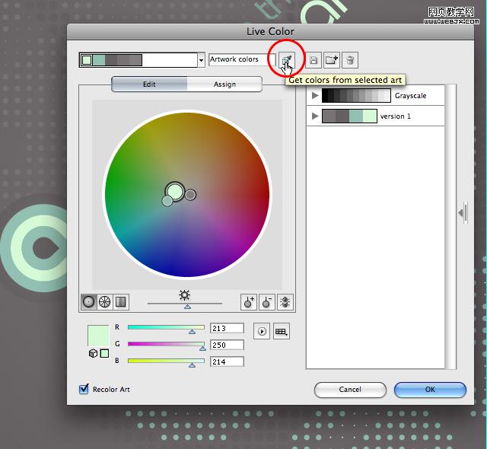Select the Edit tab
487x449 pixels.
tap(149, 84)
